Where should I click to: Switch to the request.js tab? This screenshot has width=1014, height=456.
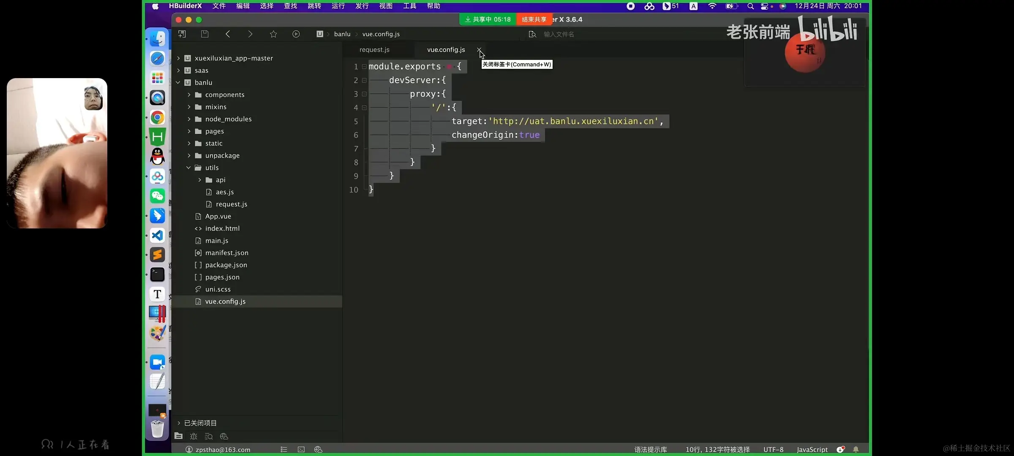tap(374, 50)
